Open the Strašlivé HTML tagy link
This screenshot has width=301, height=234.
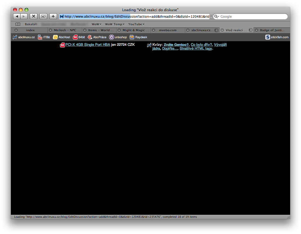coord(196,48)
